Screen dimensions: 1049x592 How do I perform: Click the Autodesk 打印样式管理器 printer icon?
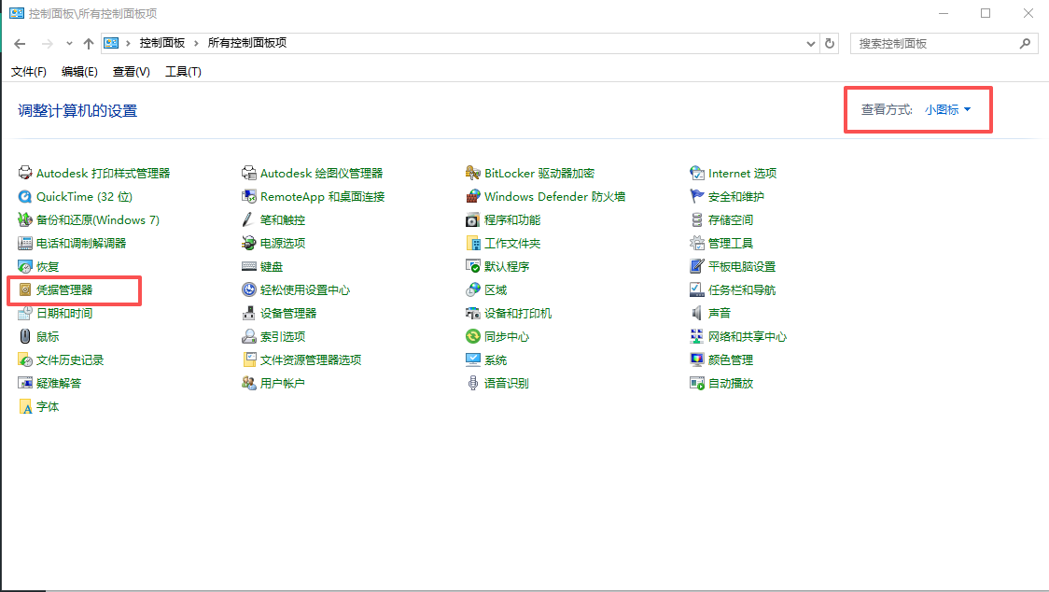25,173
